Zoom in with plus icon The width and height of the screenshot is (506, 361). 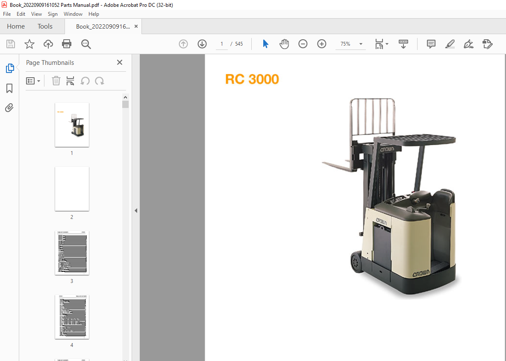tap(322, 44)
